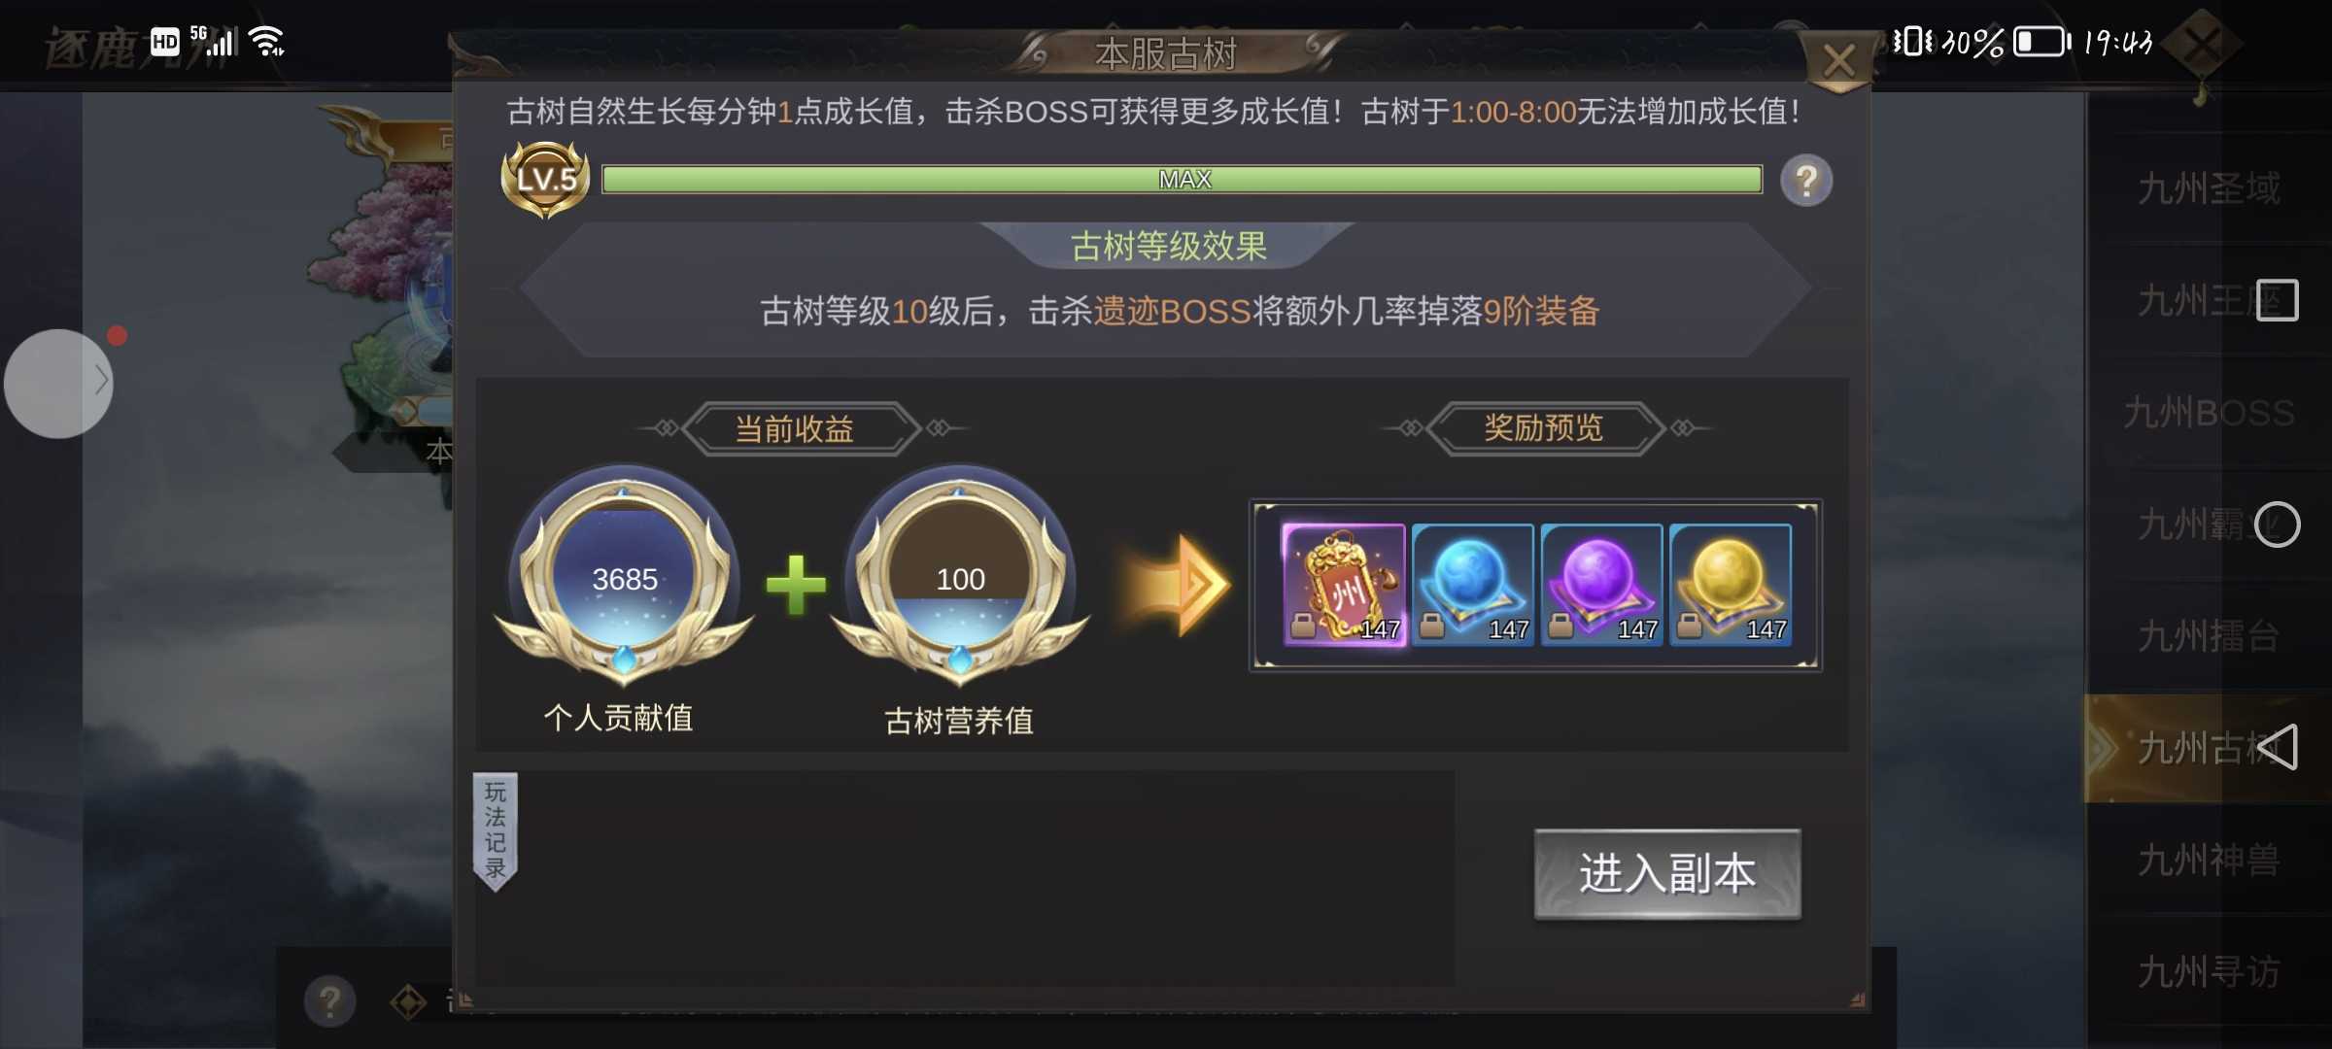Open the 个人贡献值 contribution medallion
This screenshot has height=1049, width=2332.
624,577
